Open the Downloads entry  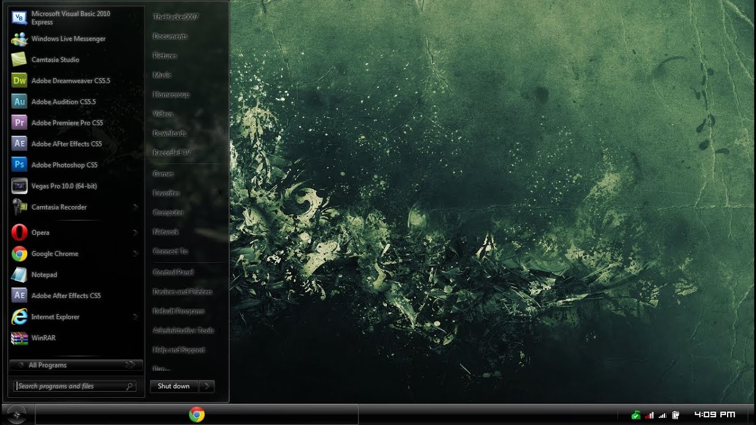coord(170,133)
